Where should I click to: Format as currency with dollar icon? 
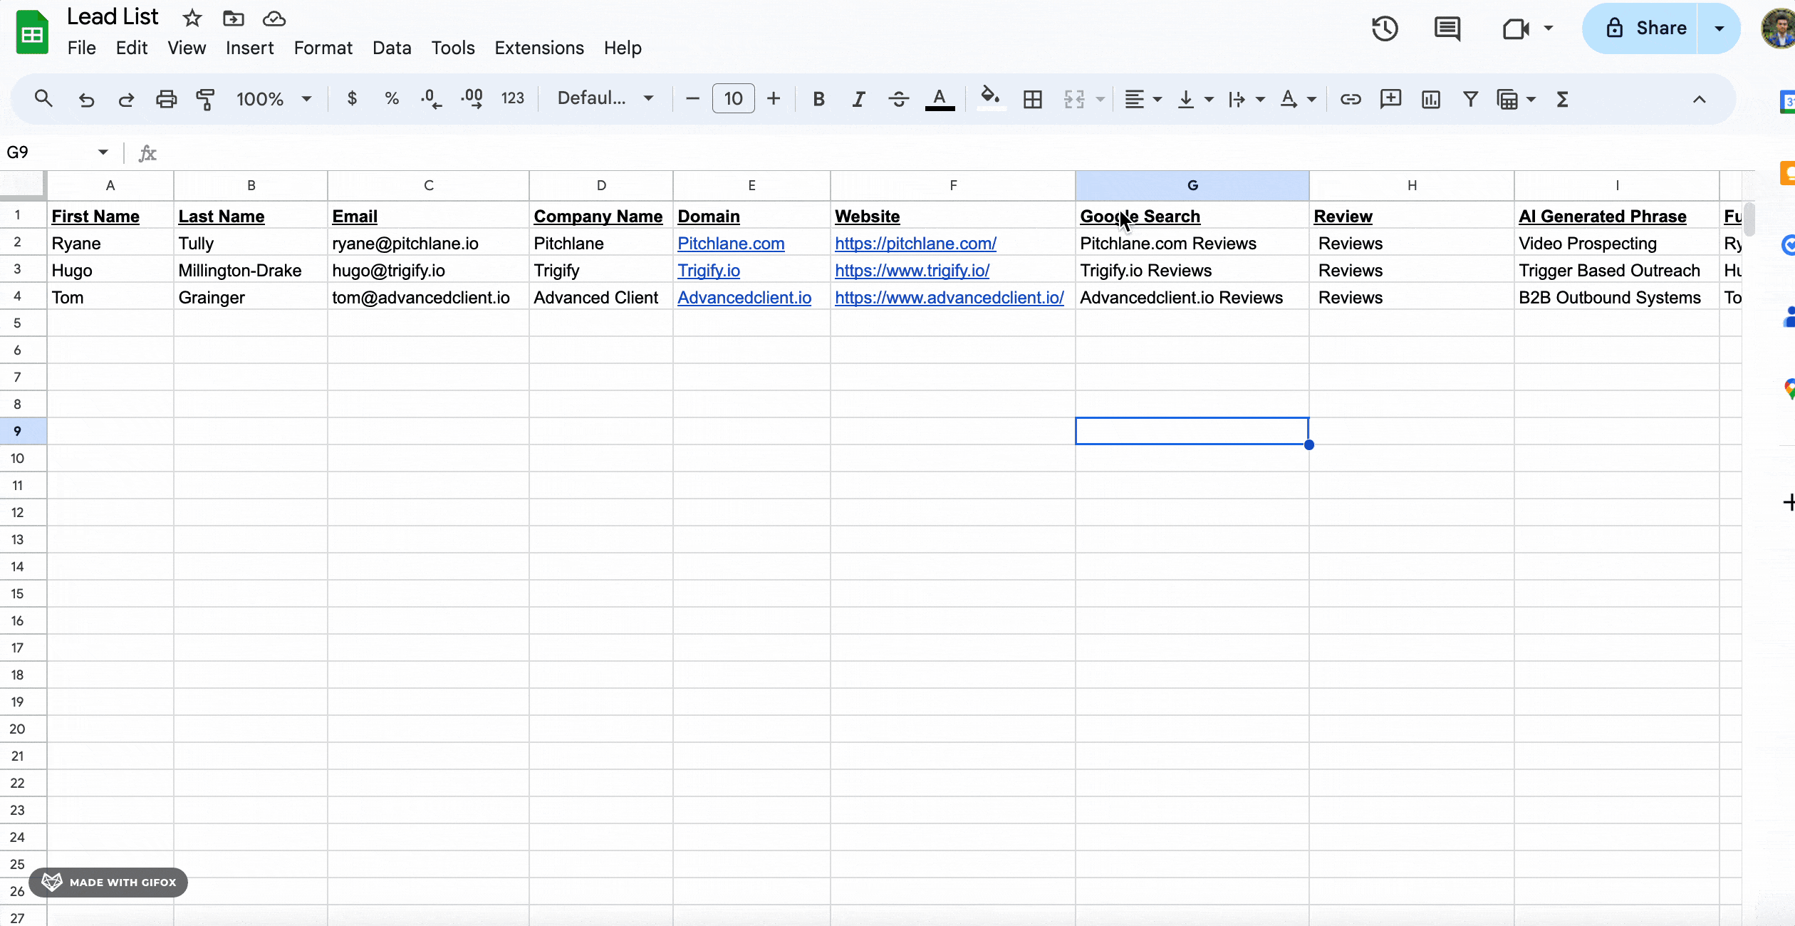point(352,98)
